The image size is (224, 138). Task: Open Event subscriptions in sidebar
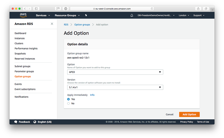click(x=25, y=89)
